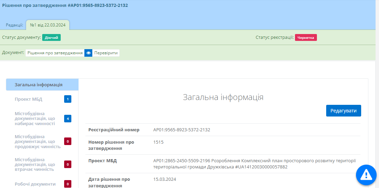Click the blue count badge showing 4
This screenshot has width=379, height=188.
point(68,119)
